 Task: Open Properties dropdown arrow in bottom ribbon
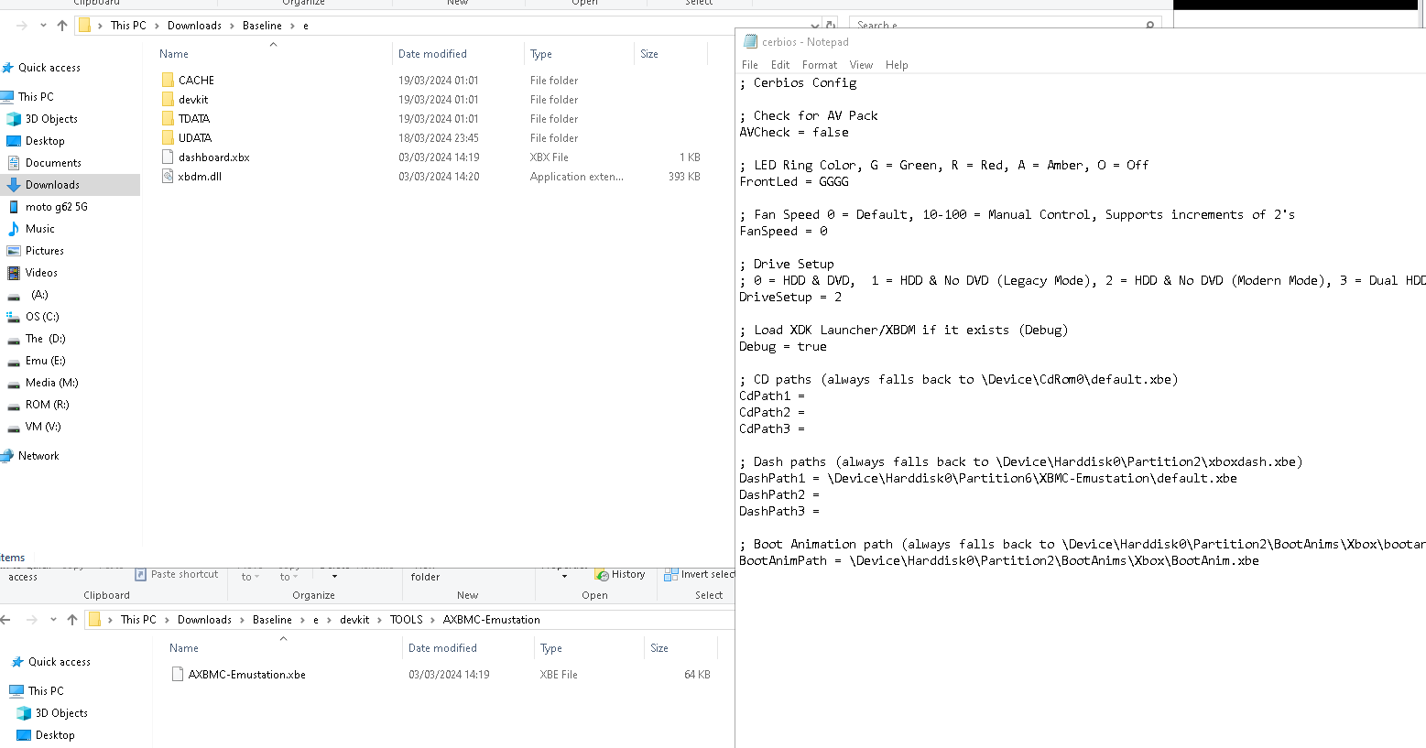[x=564, y=577]
